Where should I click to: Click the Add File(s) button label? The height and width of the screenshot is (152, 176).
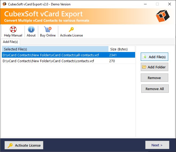click(157, 57)
